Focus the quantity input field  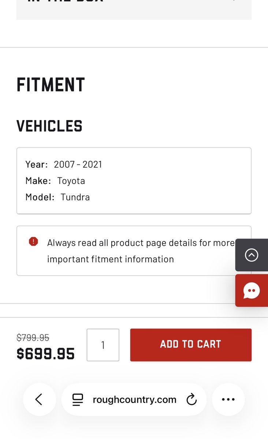[x=103, y=345]
